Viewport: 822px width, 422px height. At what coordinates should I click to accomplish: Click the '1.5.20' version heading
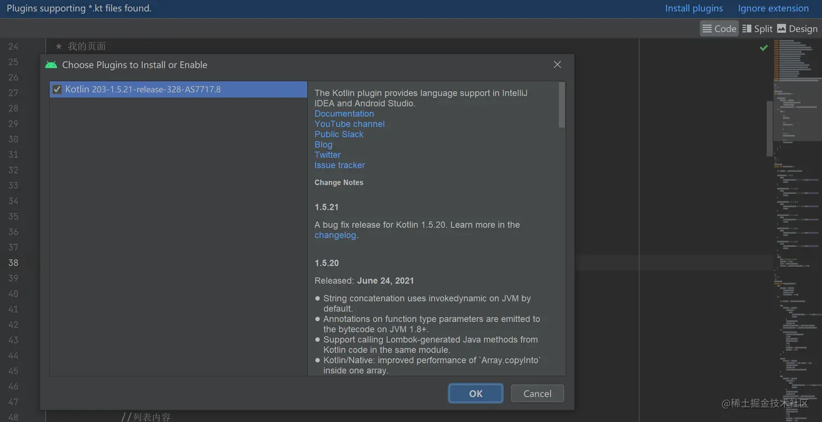click(x=327, y=263)
